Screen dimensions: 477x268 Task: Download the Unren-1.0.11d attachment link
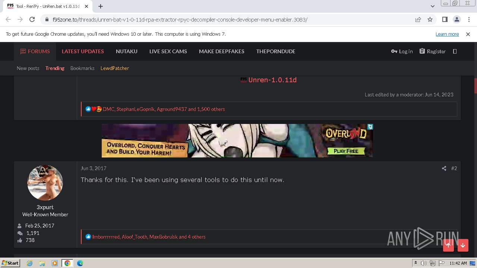pyautogui.click(x=272, y=80)
